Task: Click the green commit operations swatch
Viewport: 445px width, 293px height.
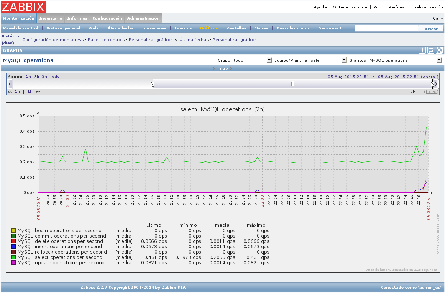Action: (14, 236)
